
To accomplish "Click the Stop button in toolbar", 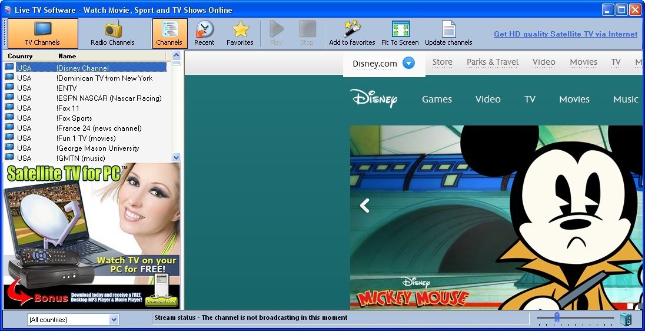I will point(307,34).
